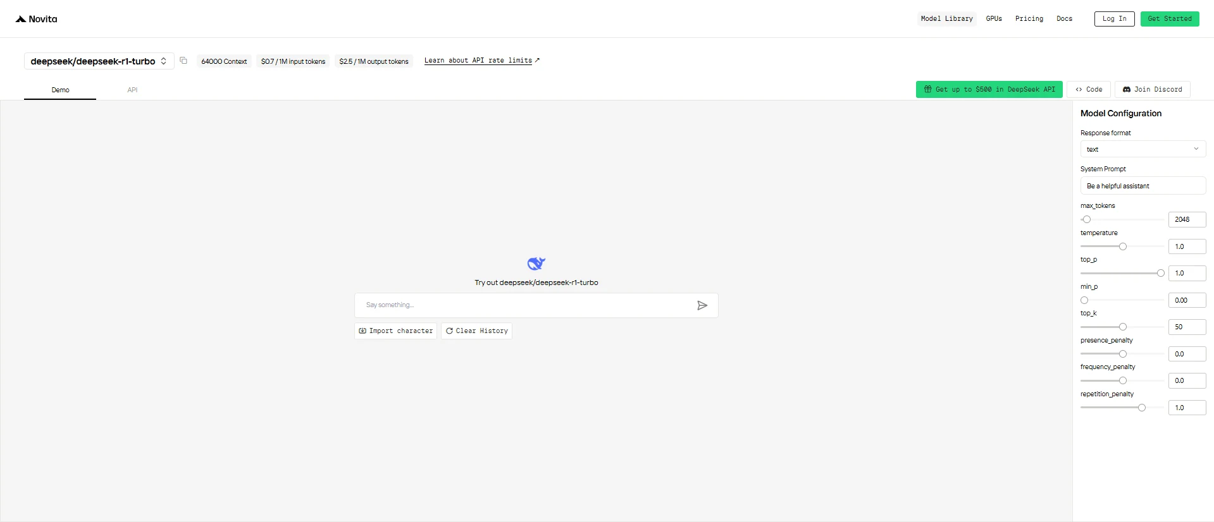Click the repetition_penalty slider handle

(1142, 408)
